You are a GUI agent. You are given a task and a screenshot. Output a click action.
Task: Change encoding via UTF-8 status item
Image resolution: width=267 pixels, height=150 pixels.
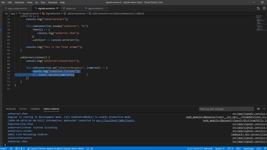(x=230, y=148)
